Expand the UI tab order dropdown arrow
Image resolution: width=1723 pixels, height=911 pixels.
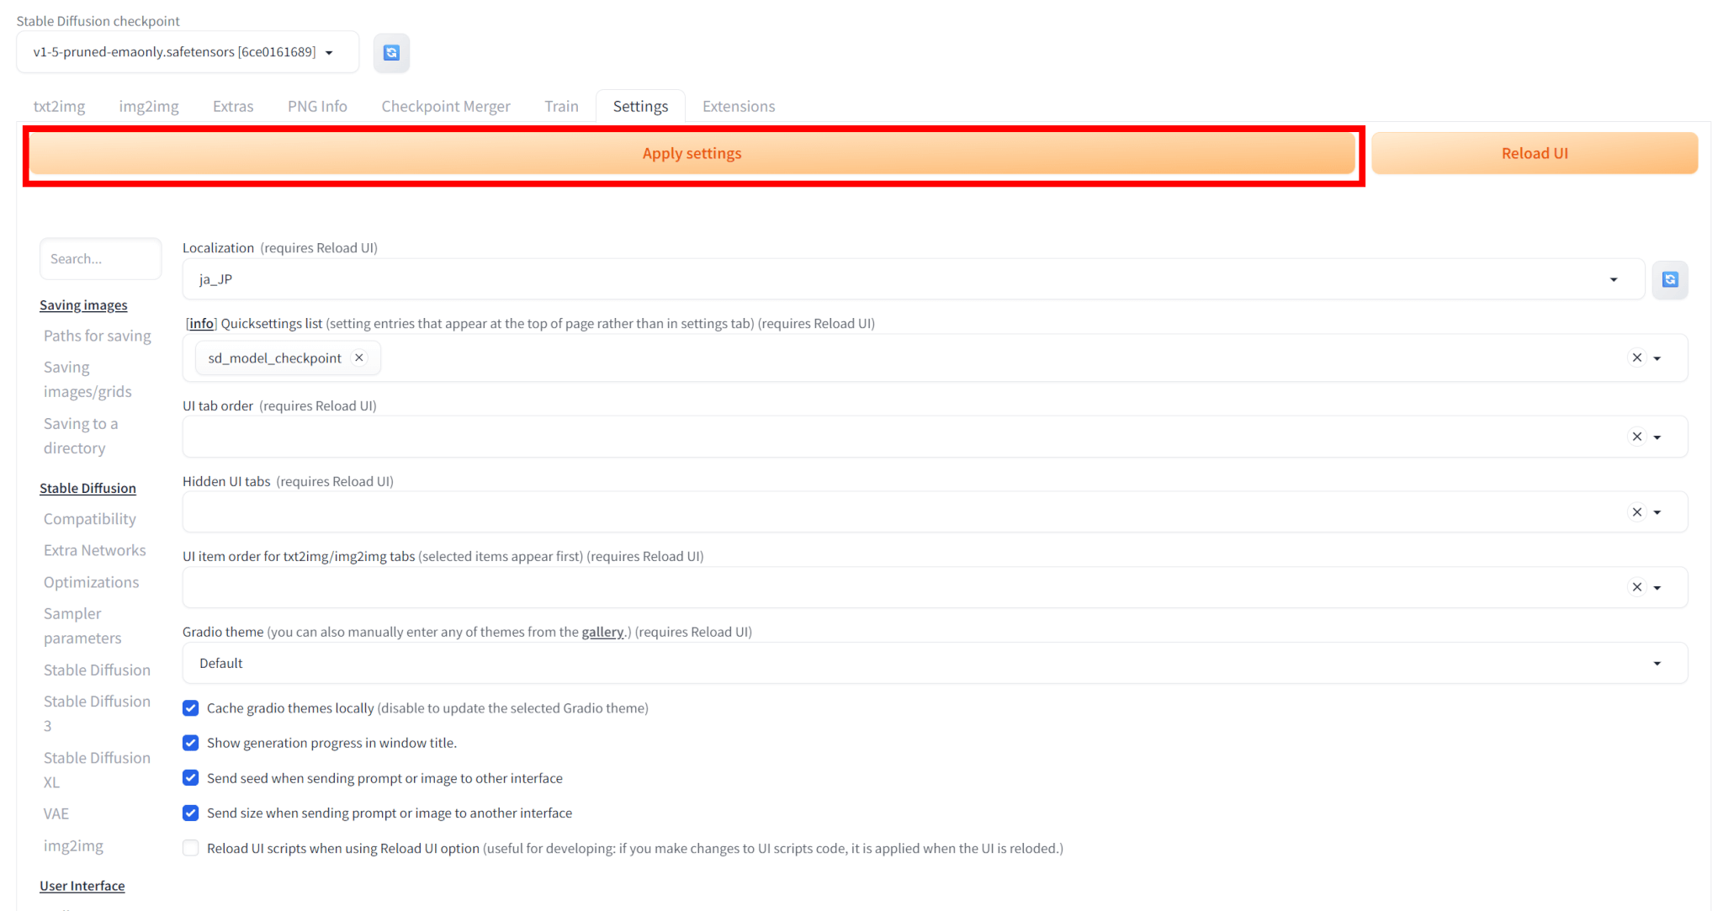[x=1657, y=437]
